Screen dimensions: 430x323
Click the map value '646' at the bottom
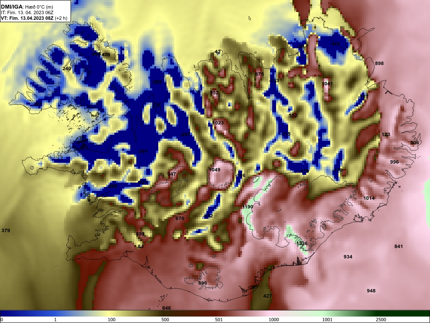point(167,308)
